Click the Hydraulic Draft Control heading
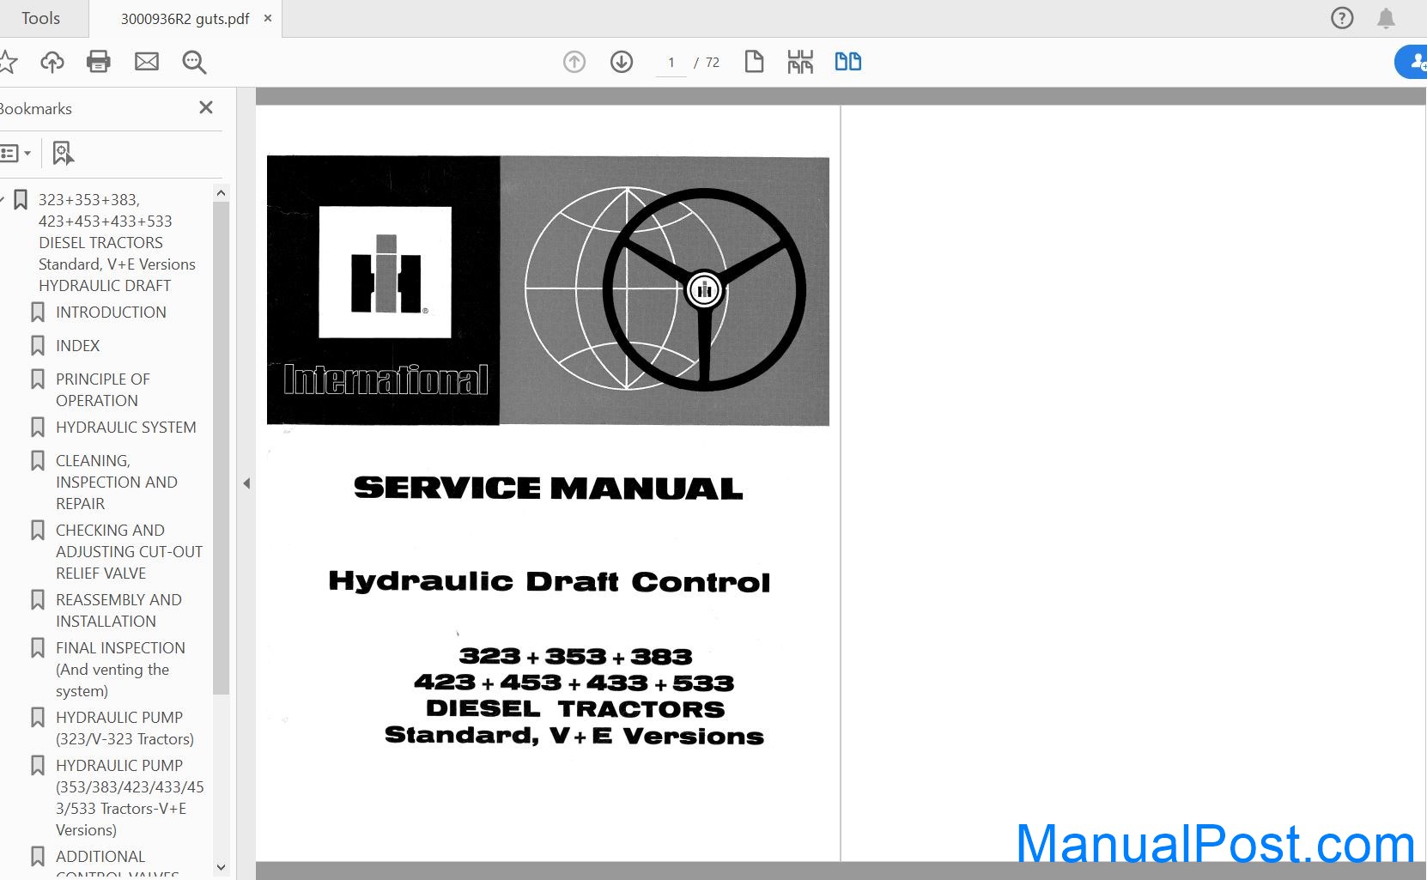The width and height of the screenshot is (1427, 880). pyautogui.click(x=550, y=581)
